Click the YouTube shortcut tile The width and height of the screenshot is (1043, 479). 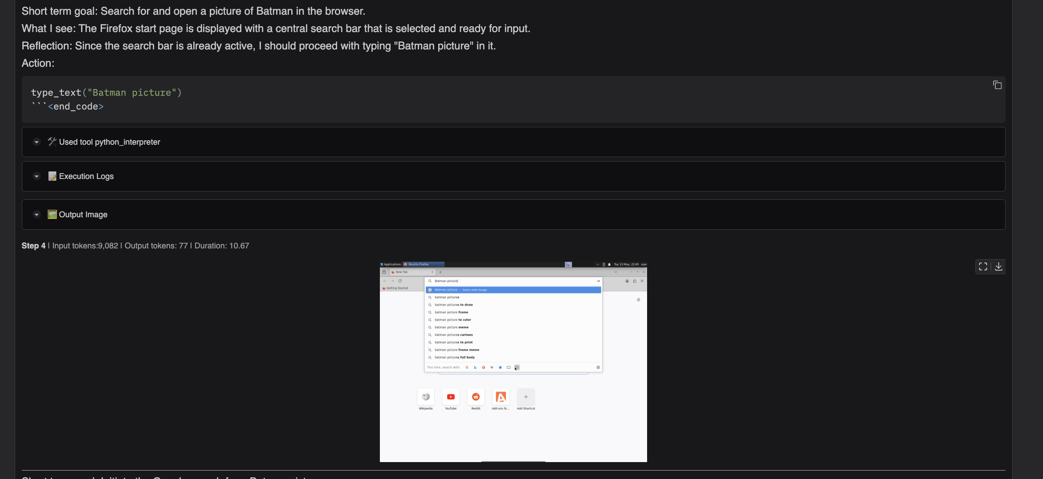[x=451, y=397]
